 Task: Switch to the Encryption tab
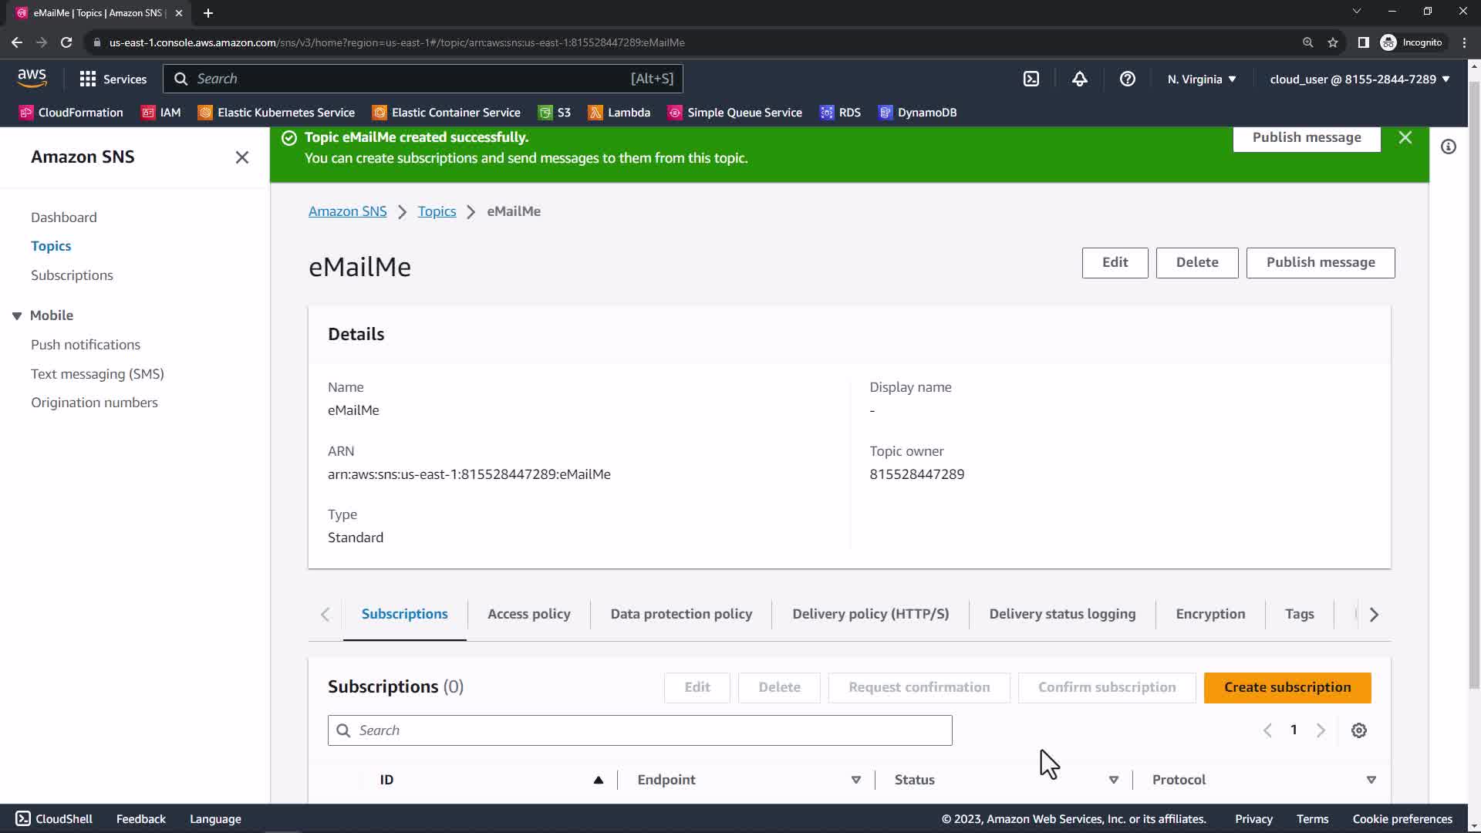(x=1209, y=614)
